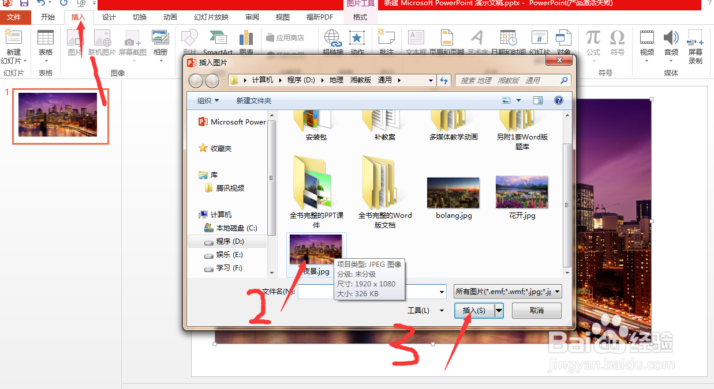Open the Format (格式) picture tools tab
Screen dimensions: 714x389
(x=360, y=17)
